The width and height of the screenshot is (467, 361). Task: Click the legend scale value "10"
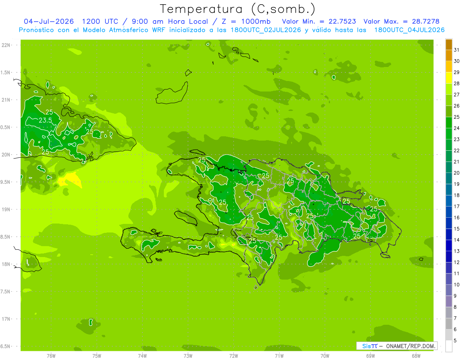(457, 285)
